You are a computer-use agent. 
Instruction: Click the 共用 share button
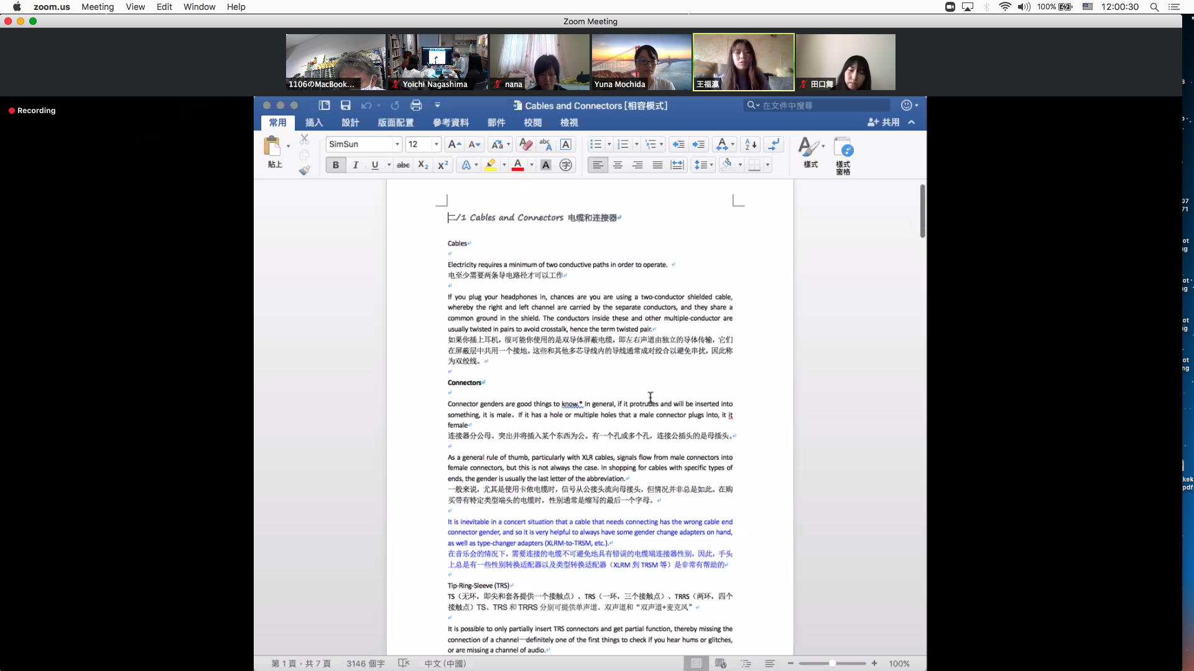pyautogui.click(x=884, y=122)
